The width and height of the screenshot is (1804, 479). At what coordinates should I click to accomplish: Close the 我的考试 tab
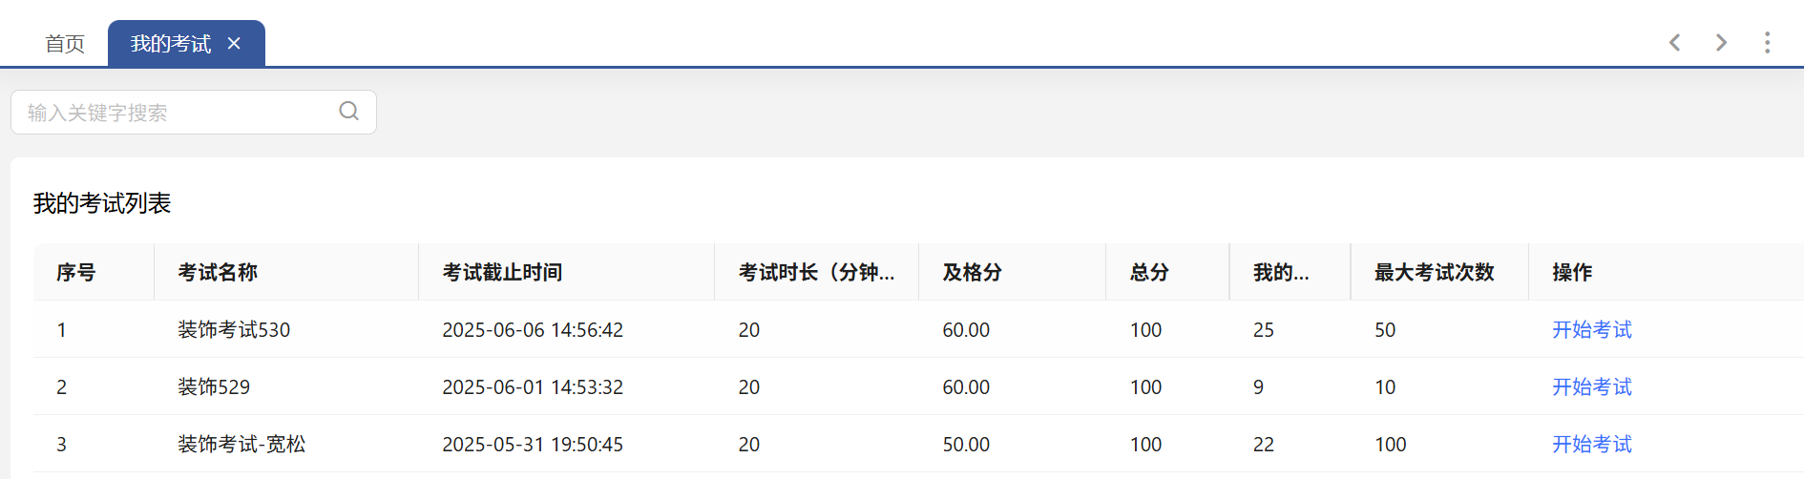[234, 44]
